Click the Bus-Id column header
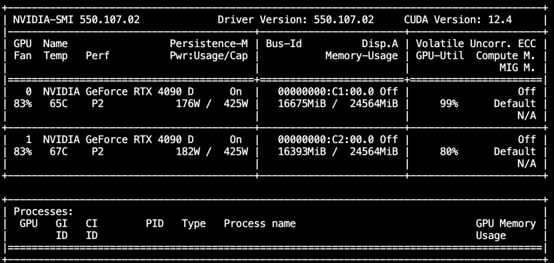 pos(284,44)
